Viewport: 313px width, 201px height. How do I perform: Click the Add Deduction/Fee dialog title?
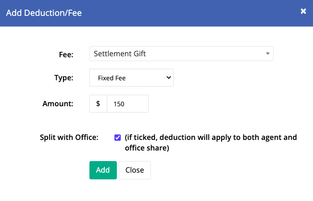[44, 13]
